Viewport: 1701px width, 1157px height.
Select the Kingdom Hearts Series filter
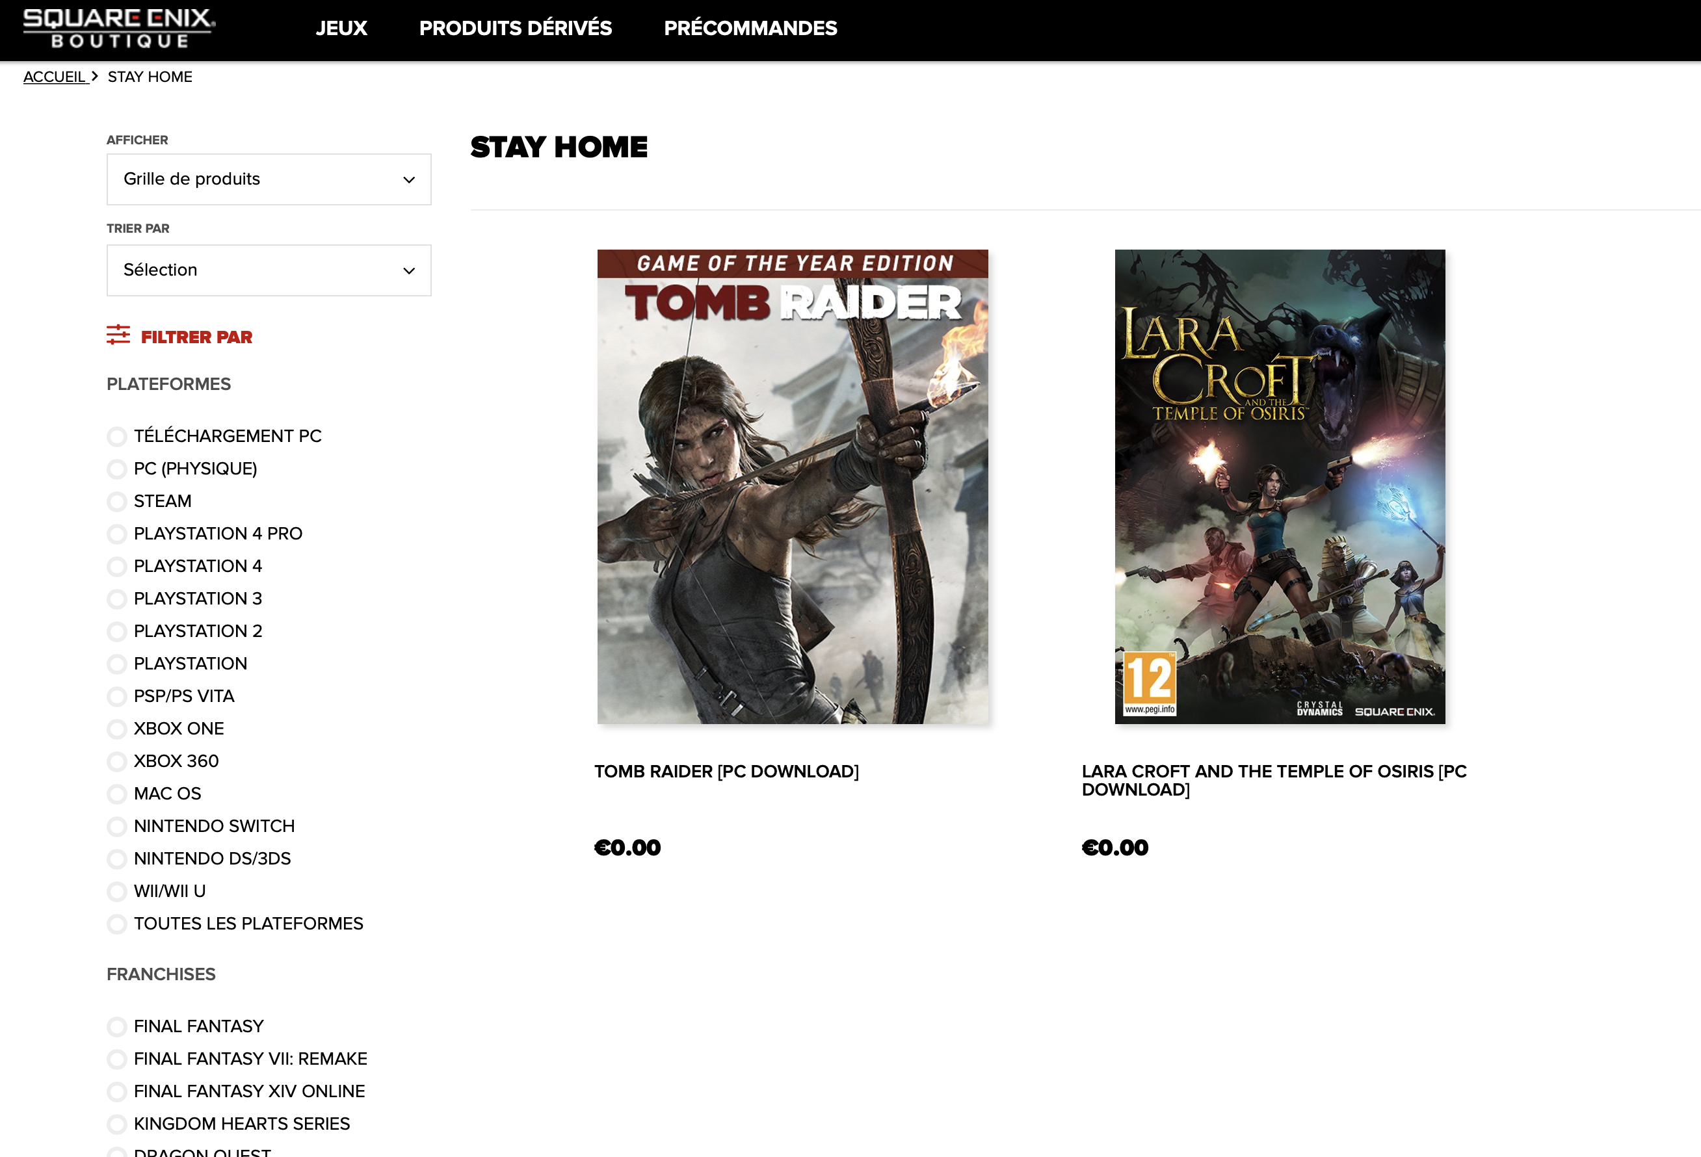(x=117, y=1124)
